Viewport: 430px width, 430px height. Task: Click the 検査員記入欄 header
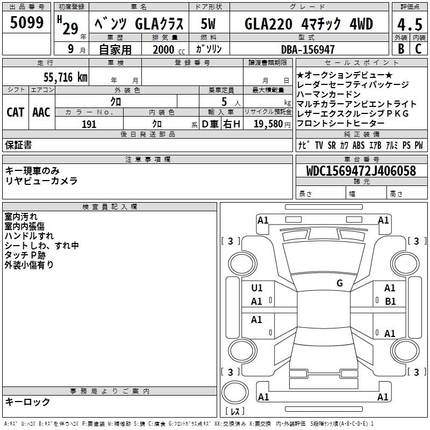(x=110, y=207)
